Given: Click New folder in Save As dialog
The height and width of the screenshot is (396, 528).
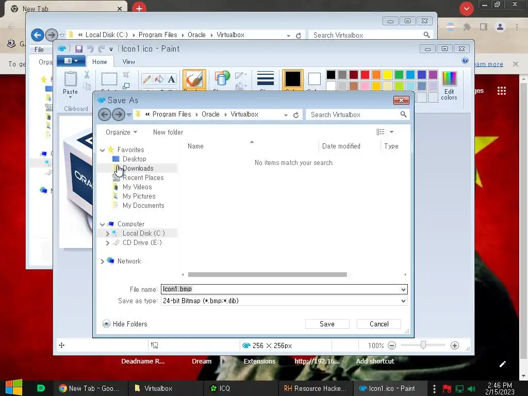Looking at the screenshot, I should pos(168,133).
